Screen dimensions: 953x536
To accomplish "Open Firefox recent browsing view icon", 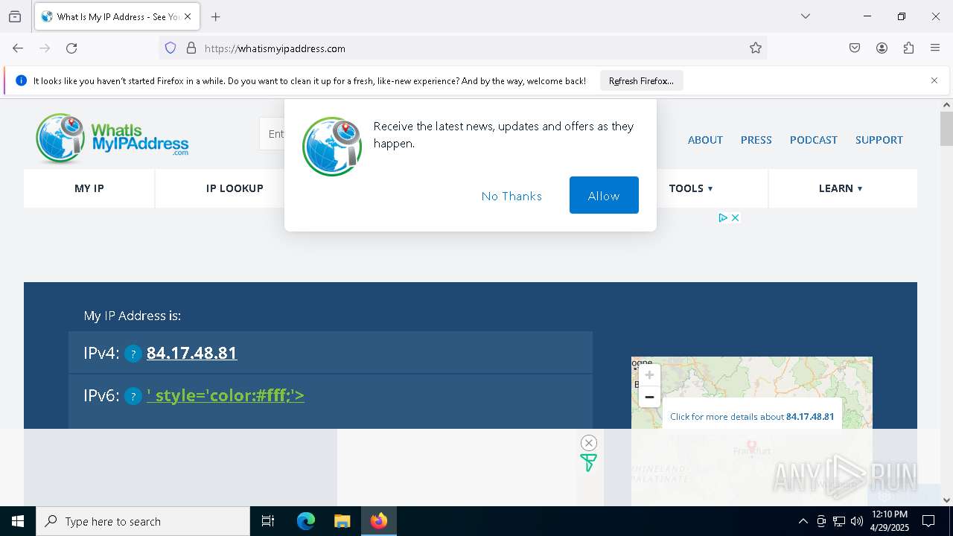I will (x=15, y=16).
